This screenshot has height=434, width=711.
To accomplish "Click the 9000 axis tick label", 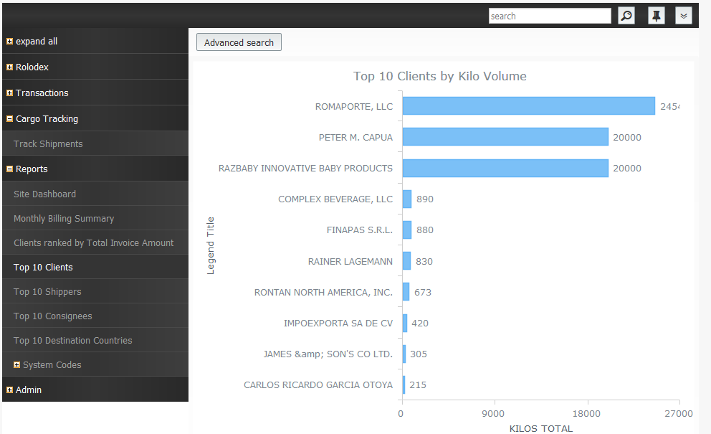I will pyautogui.click(x=493, y=414).
